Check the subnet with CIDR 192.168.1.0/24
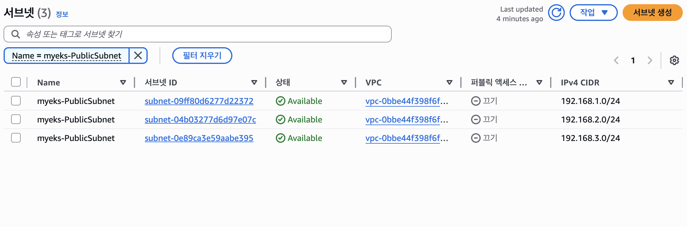 16,101
